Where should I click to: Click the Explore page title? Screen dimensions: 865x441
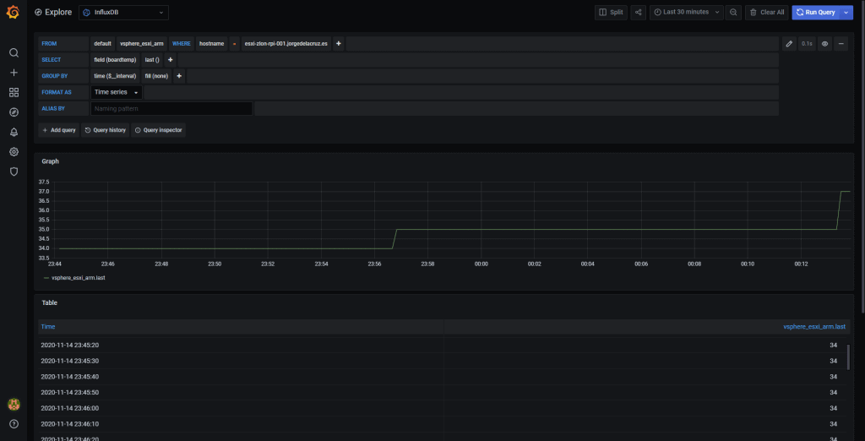(58, 12)
